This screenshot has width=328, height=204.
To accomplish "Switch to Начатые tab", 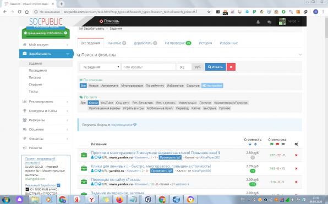I will tap(117, 43).
